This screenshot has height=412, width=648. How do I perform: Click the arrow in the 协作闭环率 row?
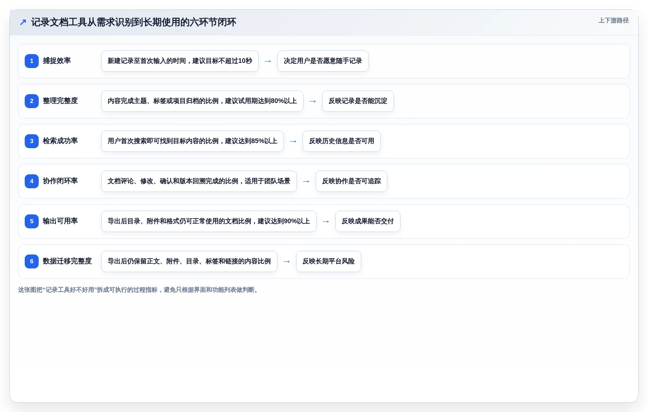[x=306, y=181]
